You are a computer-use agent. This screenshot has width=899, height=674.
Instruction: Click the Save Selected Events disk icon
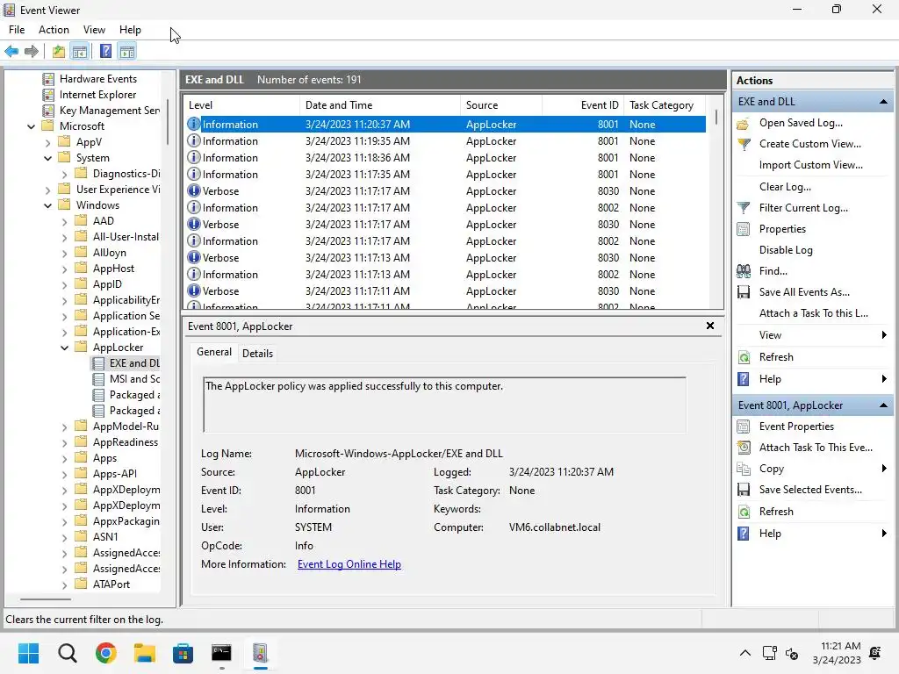[743, 490]
